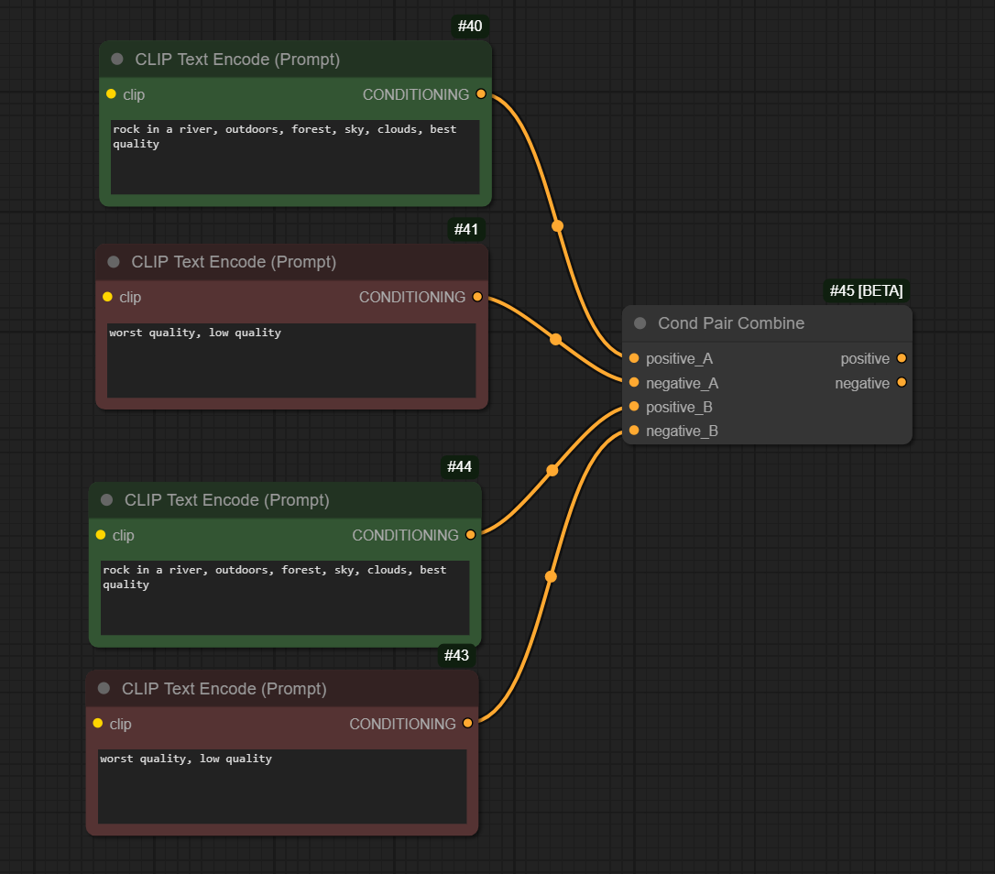995x874 pixels.
Task: Collapse node #43 using its title circle
Action: tap(103, 688)
